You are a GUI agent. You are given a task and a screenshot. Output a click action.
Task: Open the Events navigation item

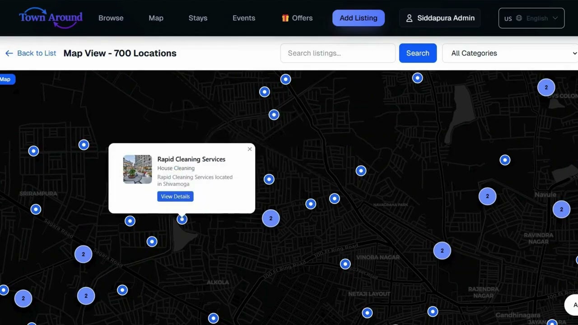tap(244, 18)
